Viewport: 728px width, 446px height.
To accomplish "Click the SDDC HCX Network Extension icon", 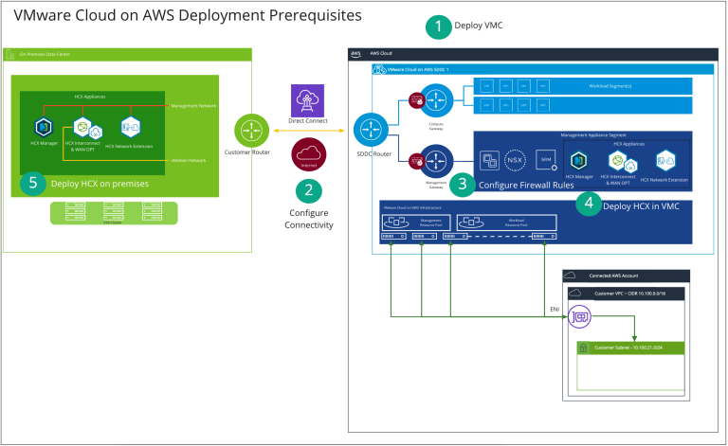I will point(665,160).
